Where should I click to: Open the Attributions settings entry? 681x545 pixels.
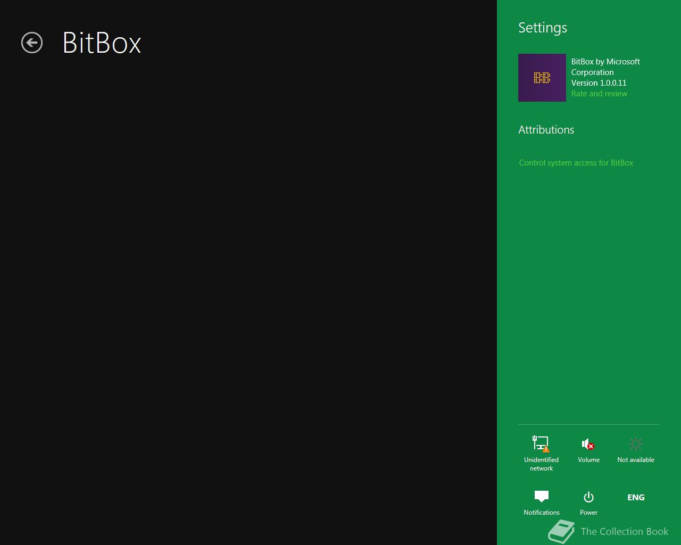546,130
